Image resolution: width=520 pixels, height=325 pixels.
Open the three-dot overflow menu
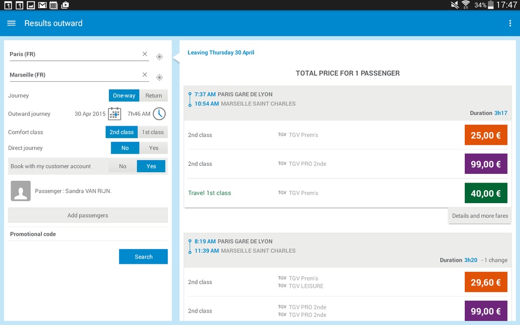pos(510,23)
